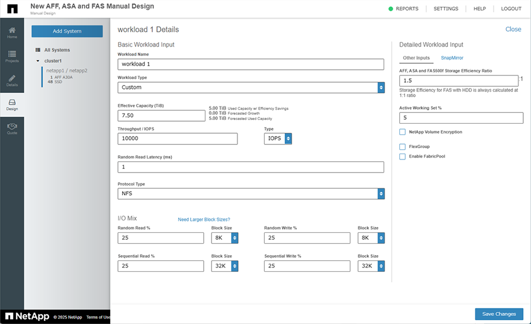Click the Random Write % field

click(307, 238)
